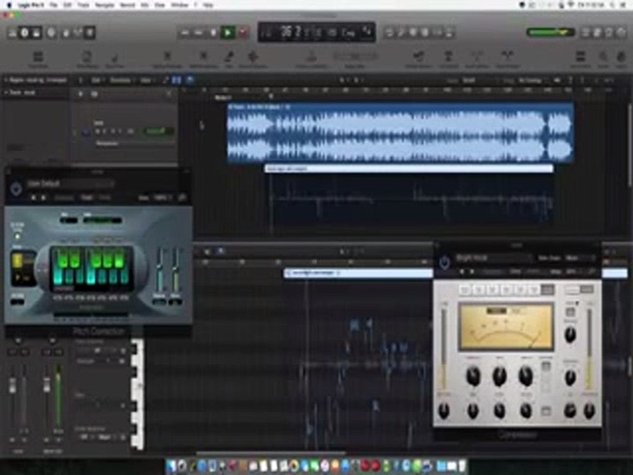Viewport: 633px width, 475px height.
Task: Open Smart Controls from the control bar
Action: coord(66,33)
